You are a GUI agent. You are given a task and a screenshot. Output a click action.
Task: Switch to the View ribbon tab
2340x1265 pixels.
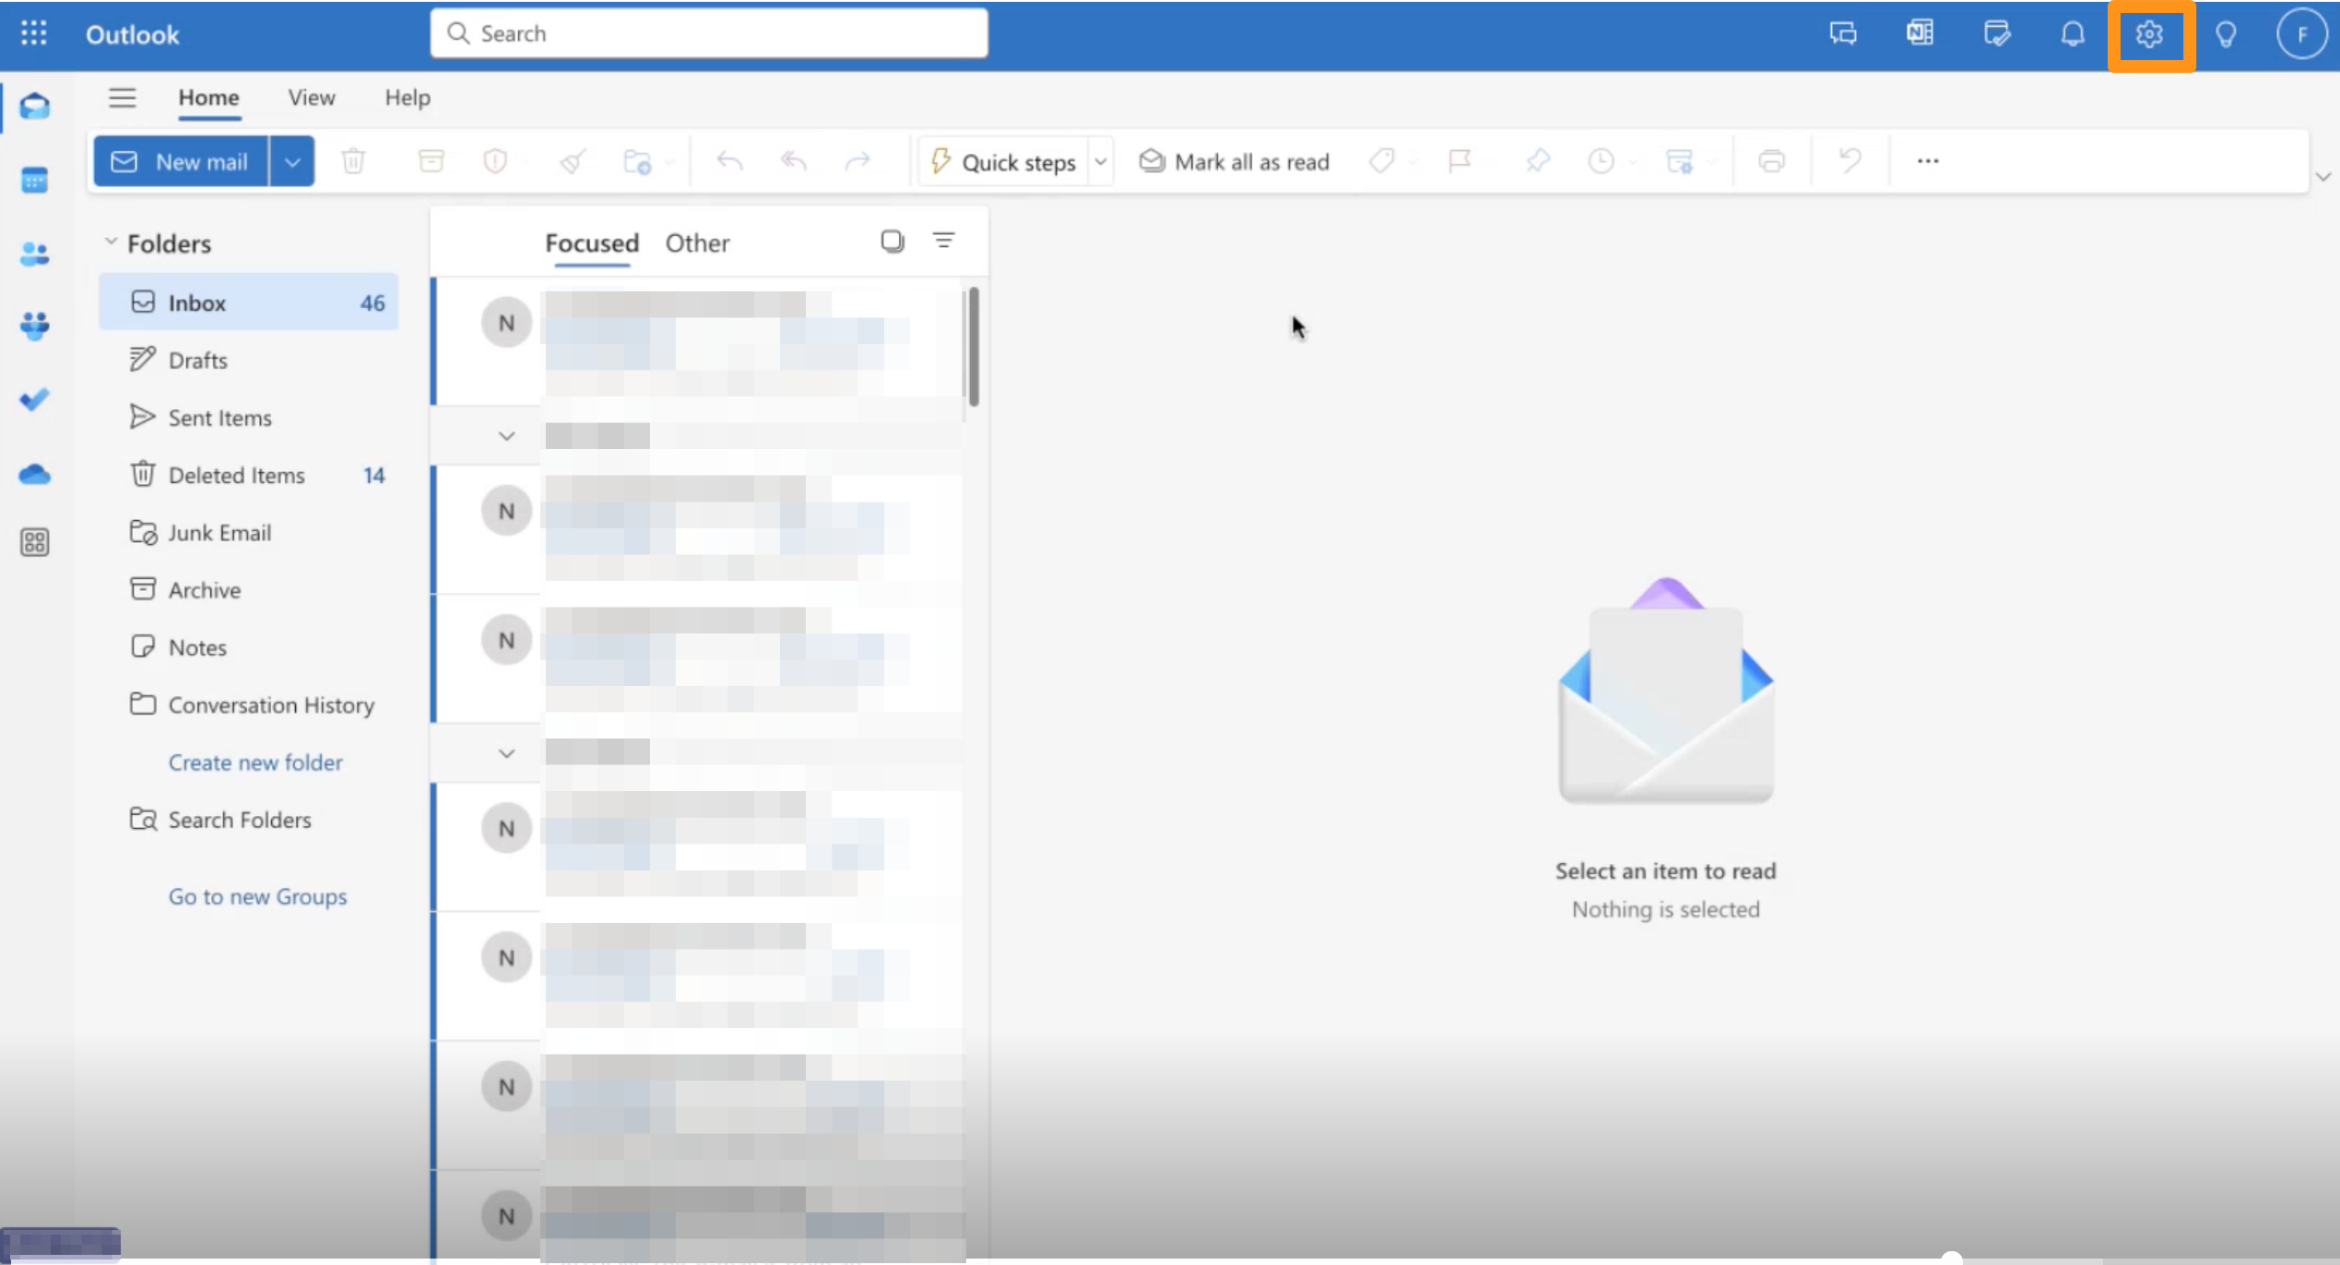tap(312, 98)
